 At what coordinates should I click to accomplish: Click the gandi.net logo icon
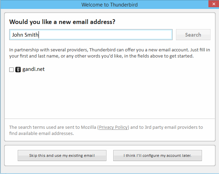tap(18, 70)
